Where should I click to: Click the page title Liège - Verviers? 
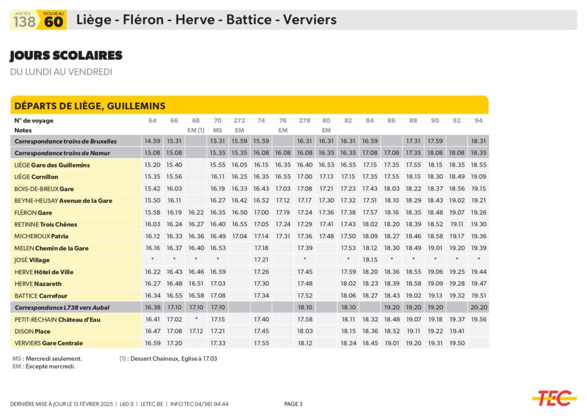click(206, 20)
